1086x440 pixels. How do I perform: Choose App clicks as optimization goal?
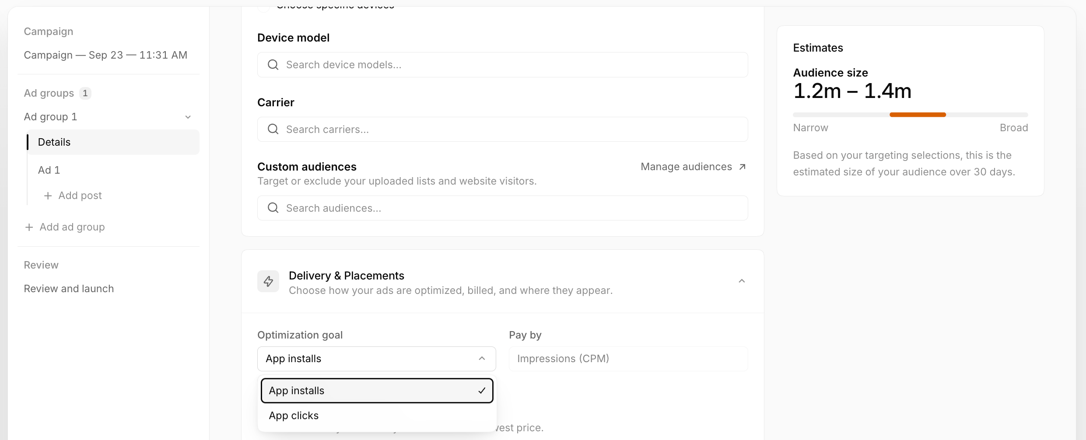377,416
